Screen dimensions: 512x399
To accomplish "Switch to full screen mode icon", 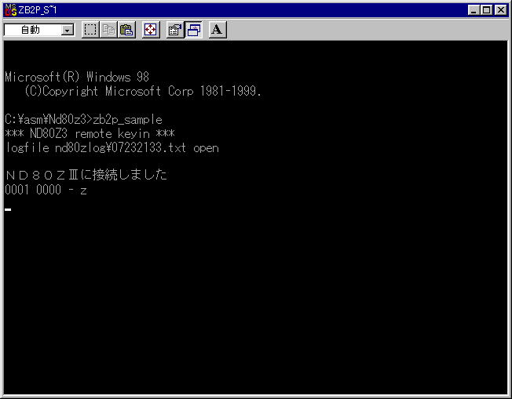I will pyautogui.click(x=151, y=30).
